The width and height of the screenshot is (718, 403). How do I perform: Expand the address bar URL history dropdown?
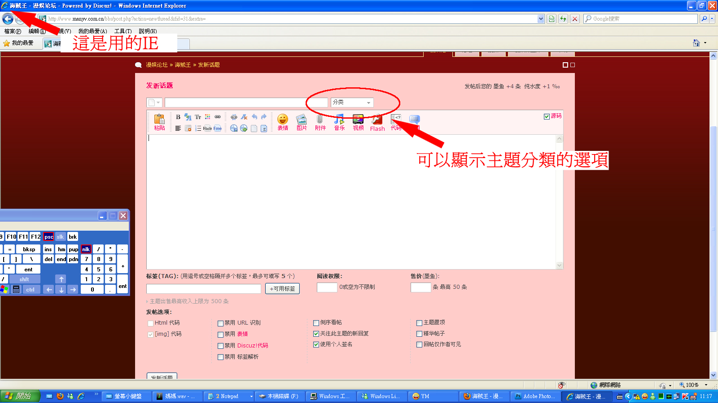[x=541, y=19]
